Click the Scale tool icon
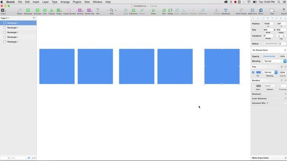The width and height of the screenshot is (287, 161). (x=153, y=11)
